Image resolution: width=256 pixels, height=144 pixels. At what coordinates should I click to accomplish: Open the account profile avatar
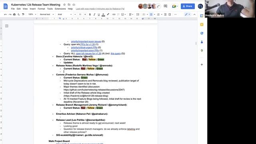(x=200, y=6)
